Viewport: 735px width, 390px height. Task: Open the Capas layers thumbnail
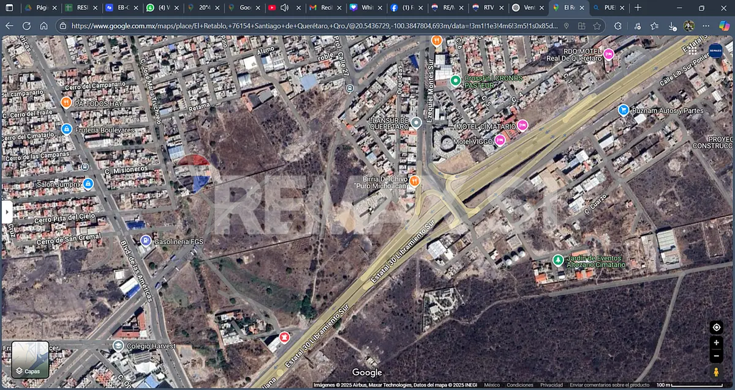(30, 359)
